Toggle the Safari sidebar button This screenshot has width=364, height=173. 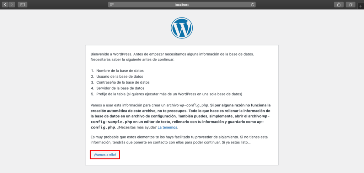click(x=22, y=4)
